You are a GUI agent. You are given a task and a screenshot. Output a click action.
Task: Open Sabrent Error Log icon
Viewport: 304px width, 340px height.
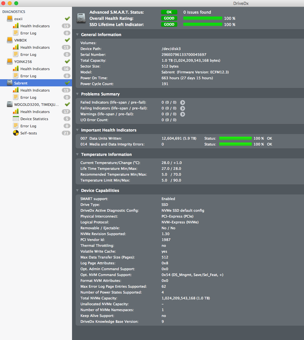coord(16,97)
